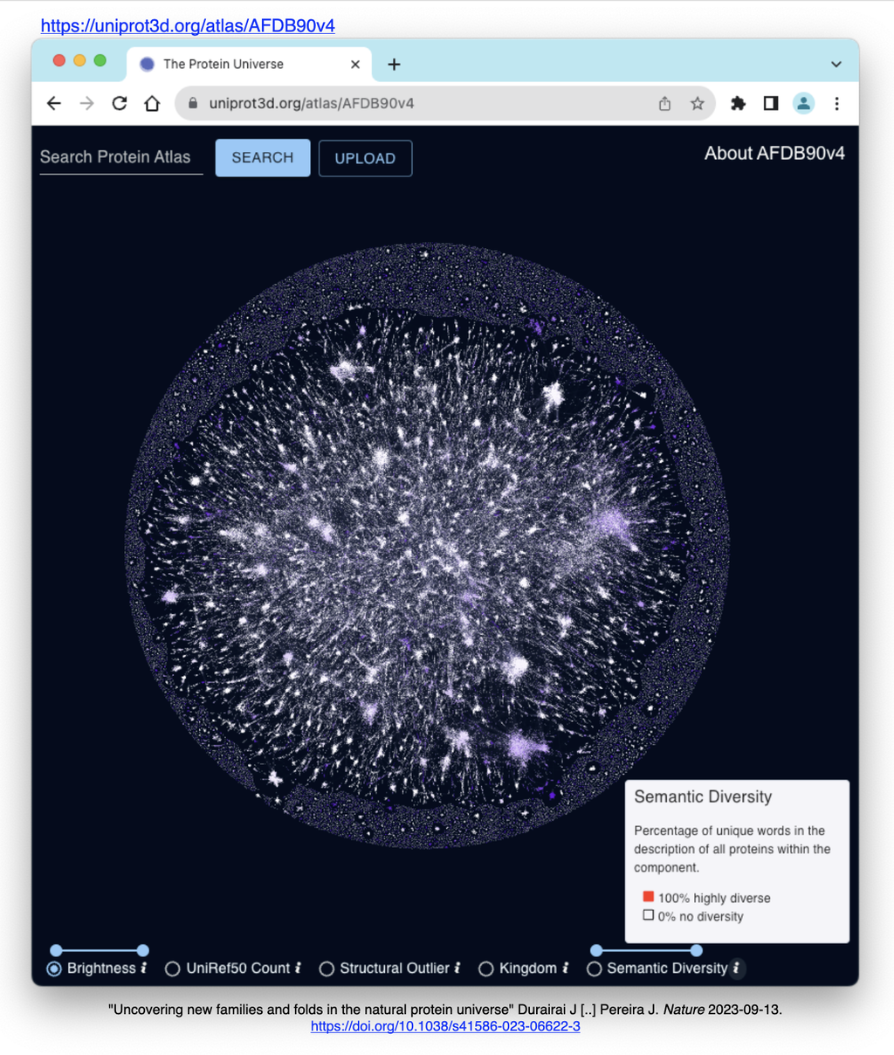Image resolution: width=894 pixels, height=1055 pixels.
Task: Click the SEARCH button
Action: [263, 158]
